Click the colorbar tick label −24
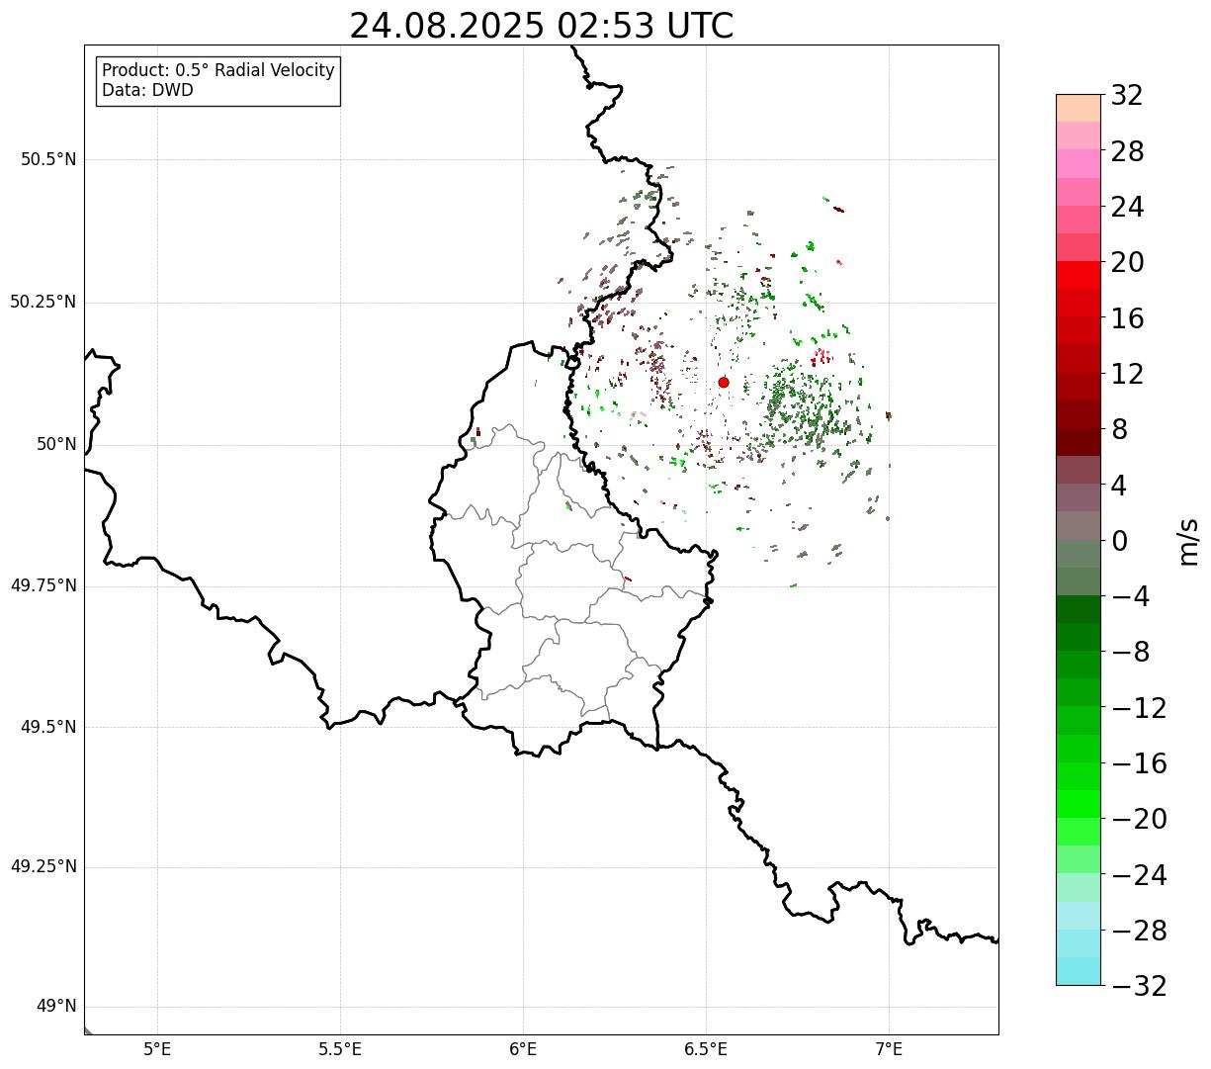Screen dimensions: 1211x1069 point(1139,875)
